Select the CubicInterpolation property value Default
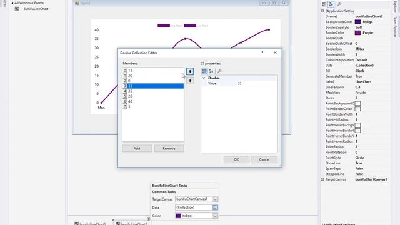Image resolution: width=400 pixels, height=225 pixels. pos(361,60)
